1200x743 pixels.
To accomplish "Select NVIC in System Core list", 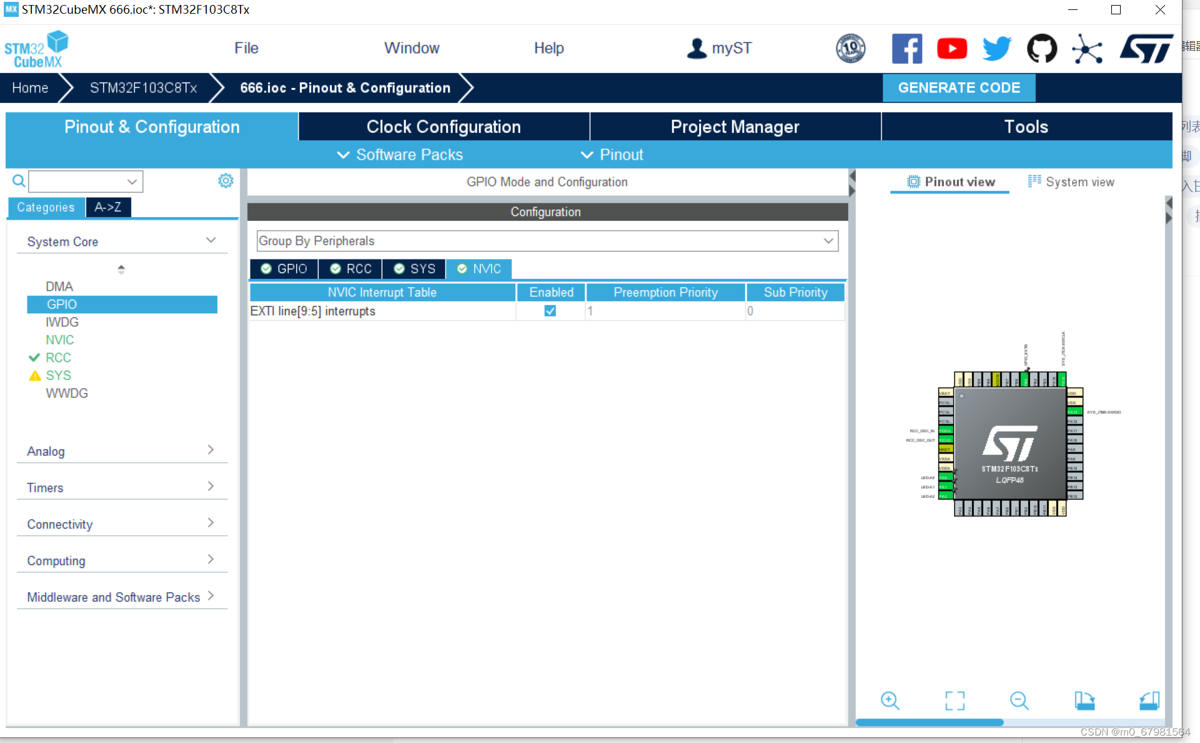I will (x=60, y=340).
